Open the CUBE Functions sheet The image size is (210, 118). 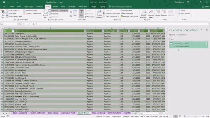tap(115, 113)
